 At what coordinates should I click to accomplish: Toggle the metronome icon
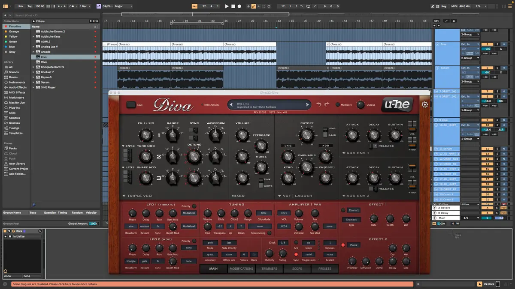click(x=73, y=6)
